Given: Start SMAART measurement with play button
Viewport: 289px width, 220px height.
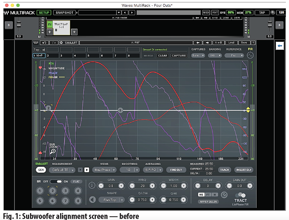Looking at the screenshot, I should (x=87, y=170).
